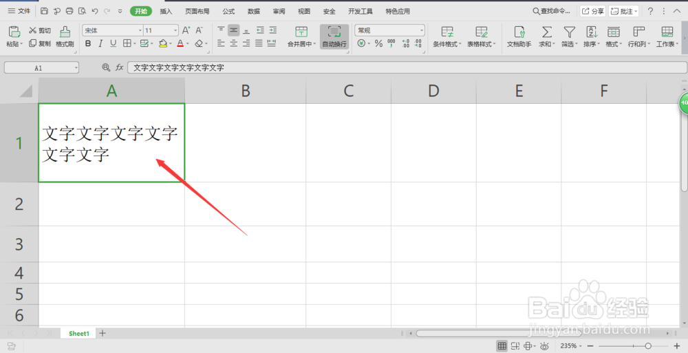Click the Save icon in quick access toolbar
Screen dimensions: 688x353
pyautogui.click(x=44, y=11)
